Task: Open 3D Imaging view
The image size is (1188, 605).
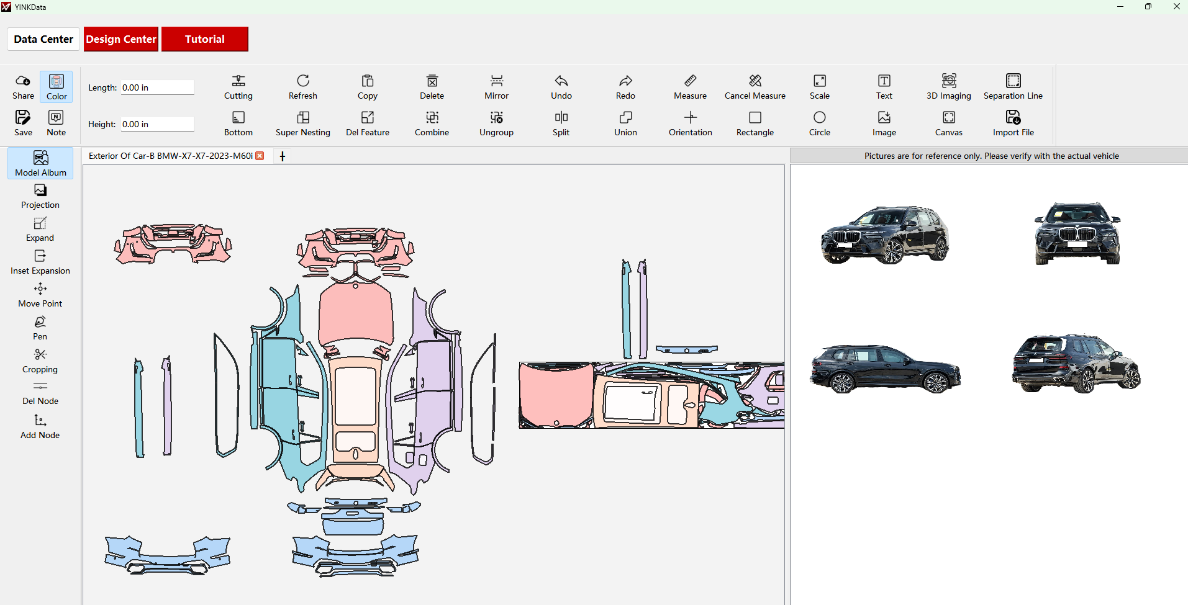Action: coord(948,87)
